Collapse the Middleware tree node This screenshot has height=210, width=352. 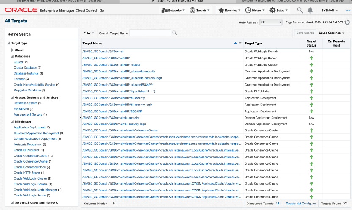click(12, 122)
